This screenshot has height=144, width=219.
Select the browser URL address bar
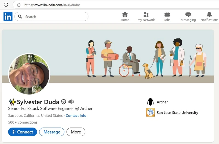point(109,5)
